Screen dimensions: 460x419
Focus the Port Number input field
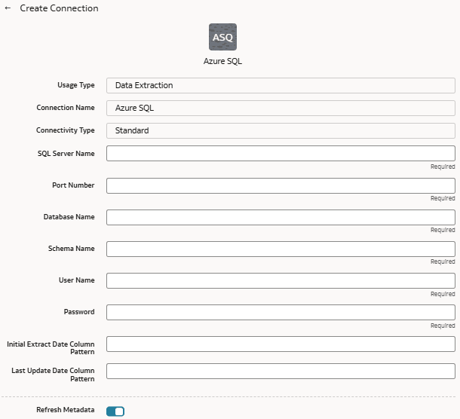[281, 185]
